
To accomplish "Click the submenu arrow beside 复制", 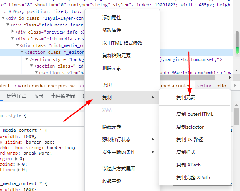I will pyautogui.click(x=152, y=97).
